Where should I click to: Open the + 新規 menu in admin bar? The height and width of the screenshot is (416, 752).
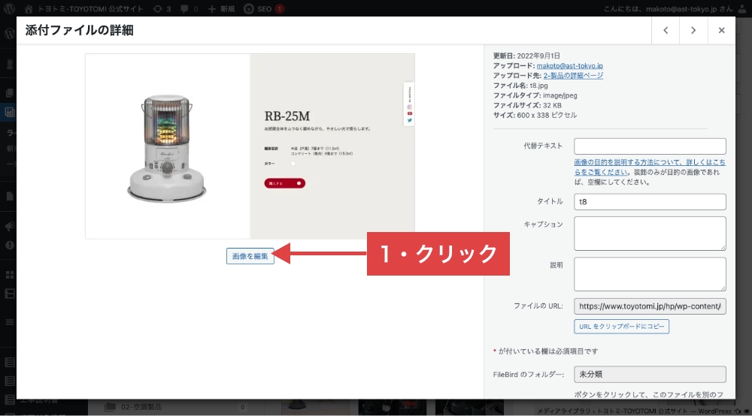tap(221, 8)
